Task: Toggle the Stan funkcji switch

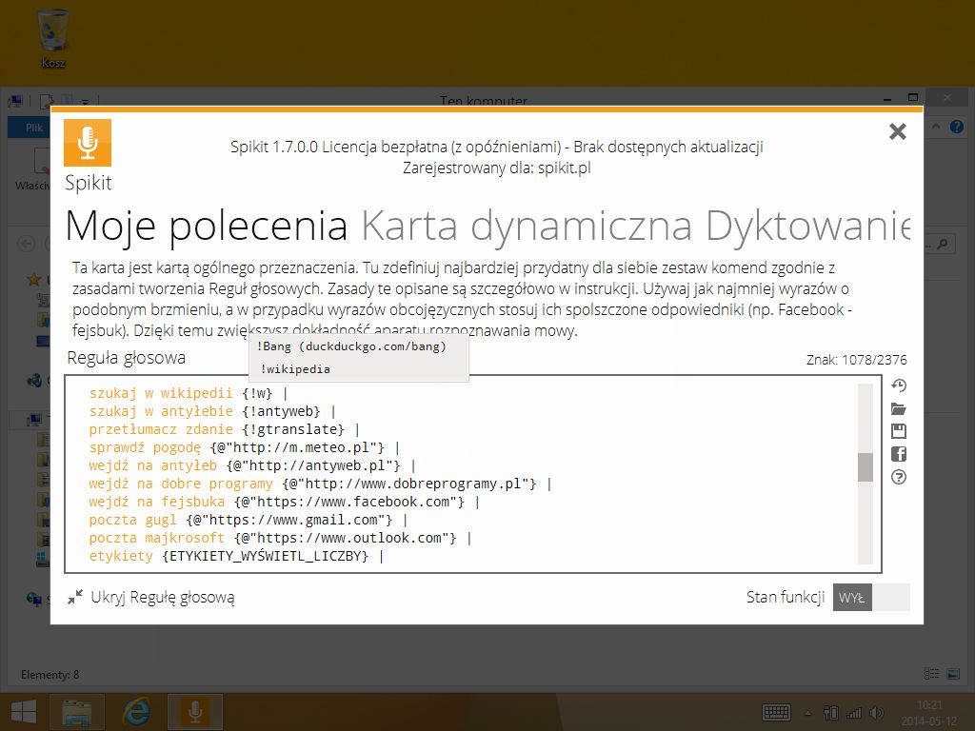Action: [871, 598]
